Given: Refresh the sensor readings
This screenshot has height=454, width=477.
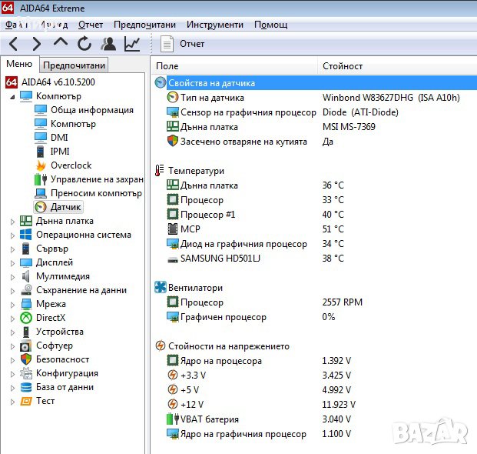Looking at the screenshot, I should click(x=84, y=44).
